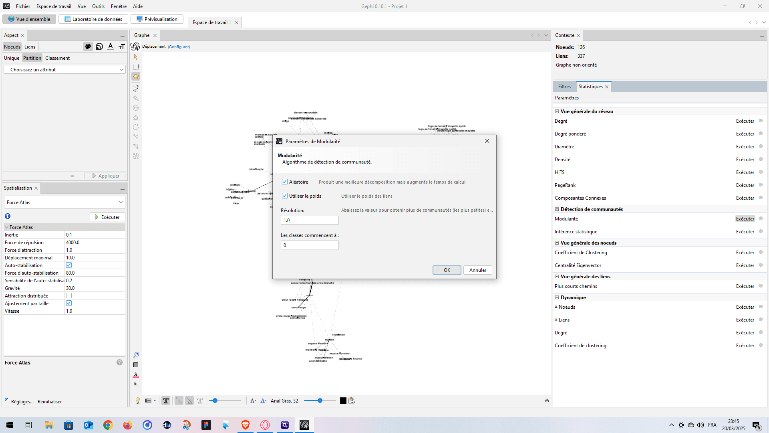Screen dimensions: 769x433
Task: Toggle the Auto-stabilisation checkbox
Action: 69,265
